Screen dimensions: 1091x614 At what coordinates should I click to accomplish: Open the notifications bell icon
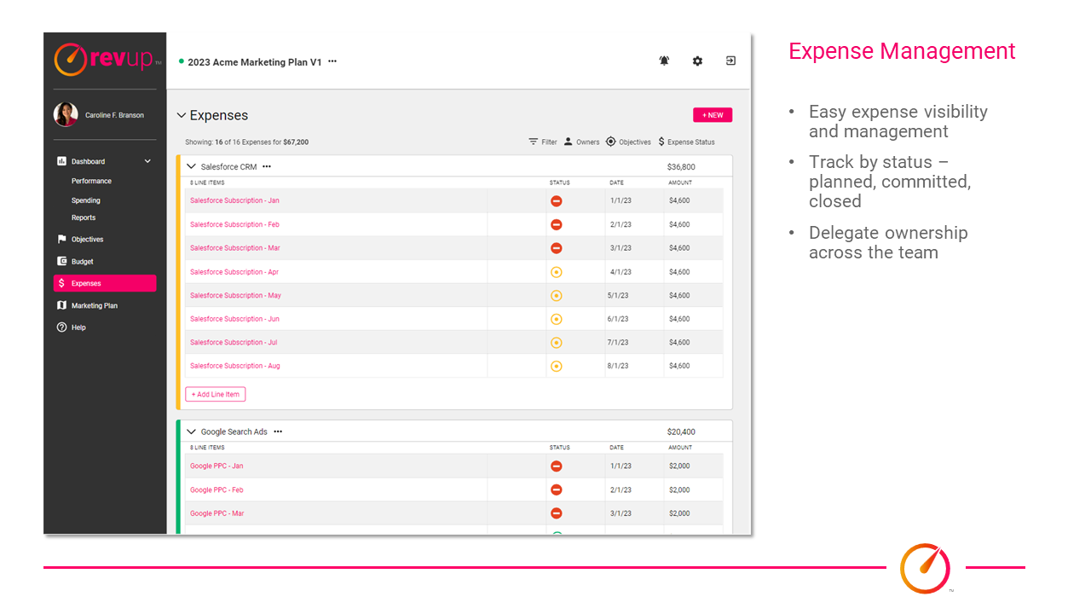click(x=664, y=61)
